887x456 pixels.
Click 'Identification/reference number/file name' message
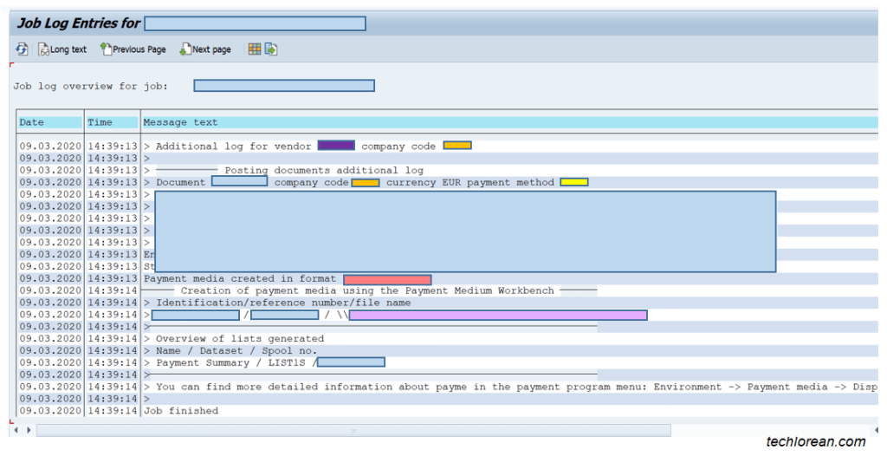pos(283,303)
